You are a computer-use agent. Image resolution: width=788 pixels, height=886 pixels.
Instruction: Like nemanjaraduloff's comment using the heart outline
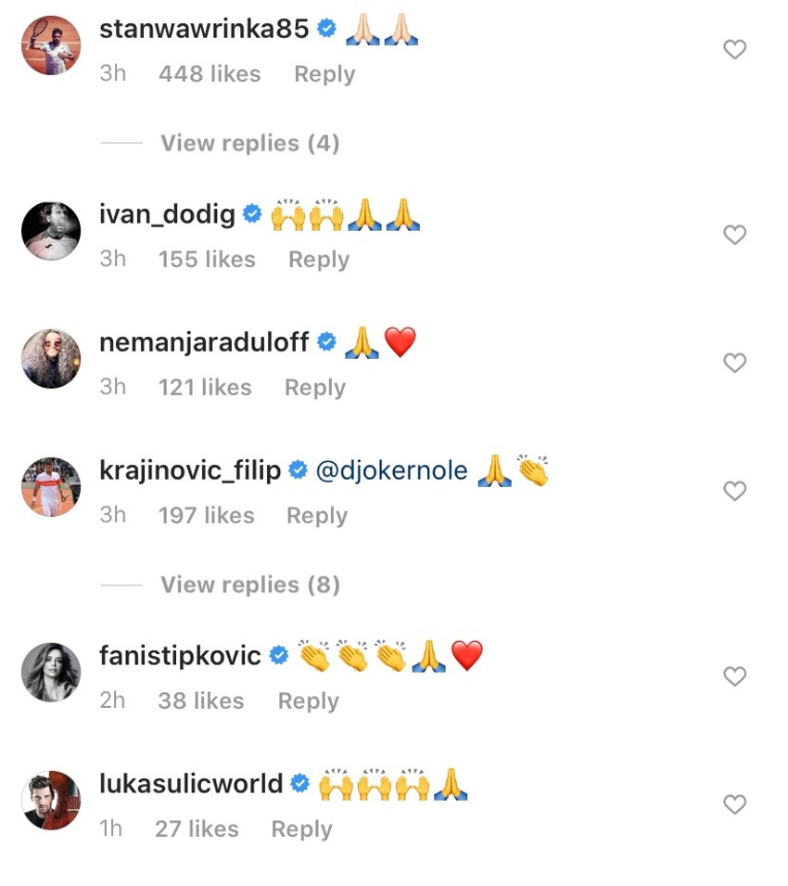(735, 363)
